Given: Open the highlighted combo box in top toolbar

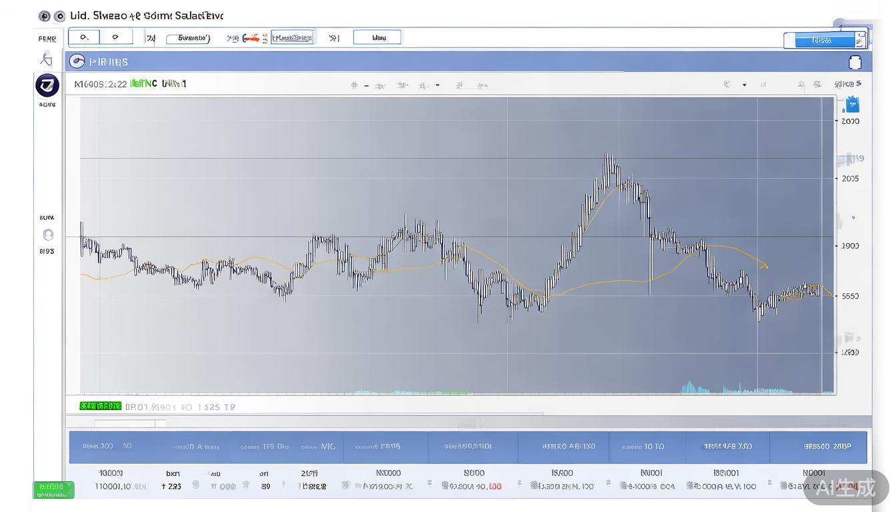Looking at the screenshot, I should coord(292,38).
